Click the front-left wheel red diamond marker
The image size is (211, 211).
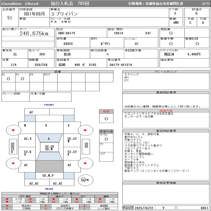13,130
